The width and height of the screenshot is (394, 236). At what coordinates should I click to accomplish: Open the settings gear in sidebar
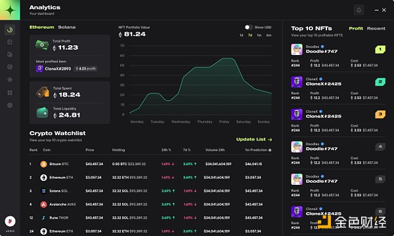[10, 106]
